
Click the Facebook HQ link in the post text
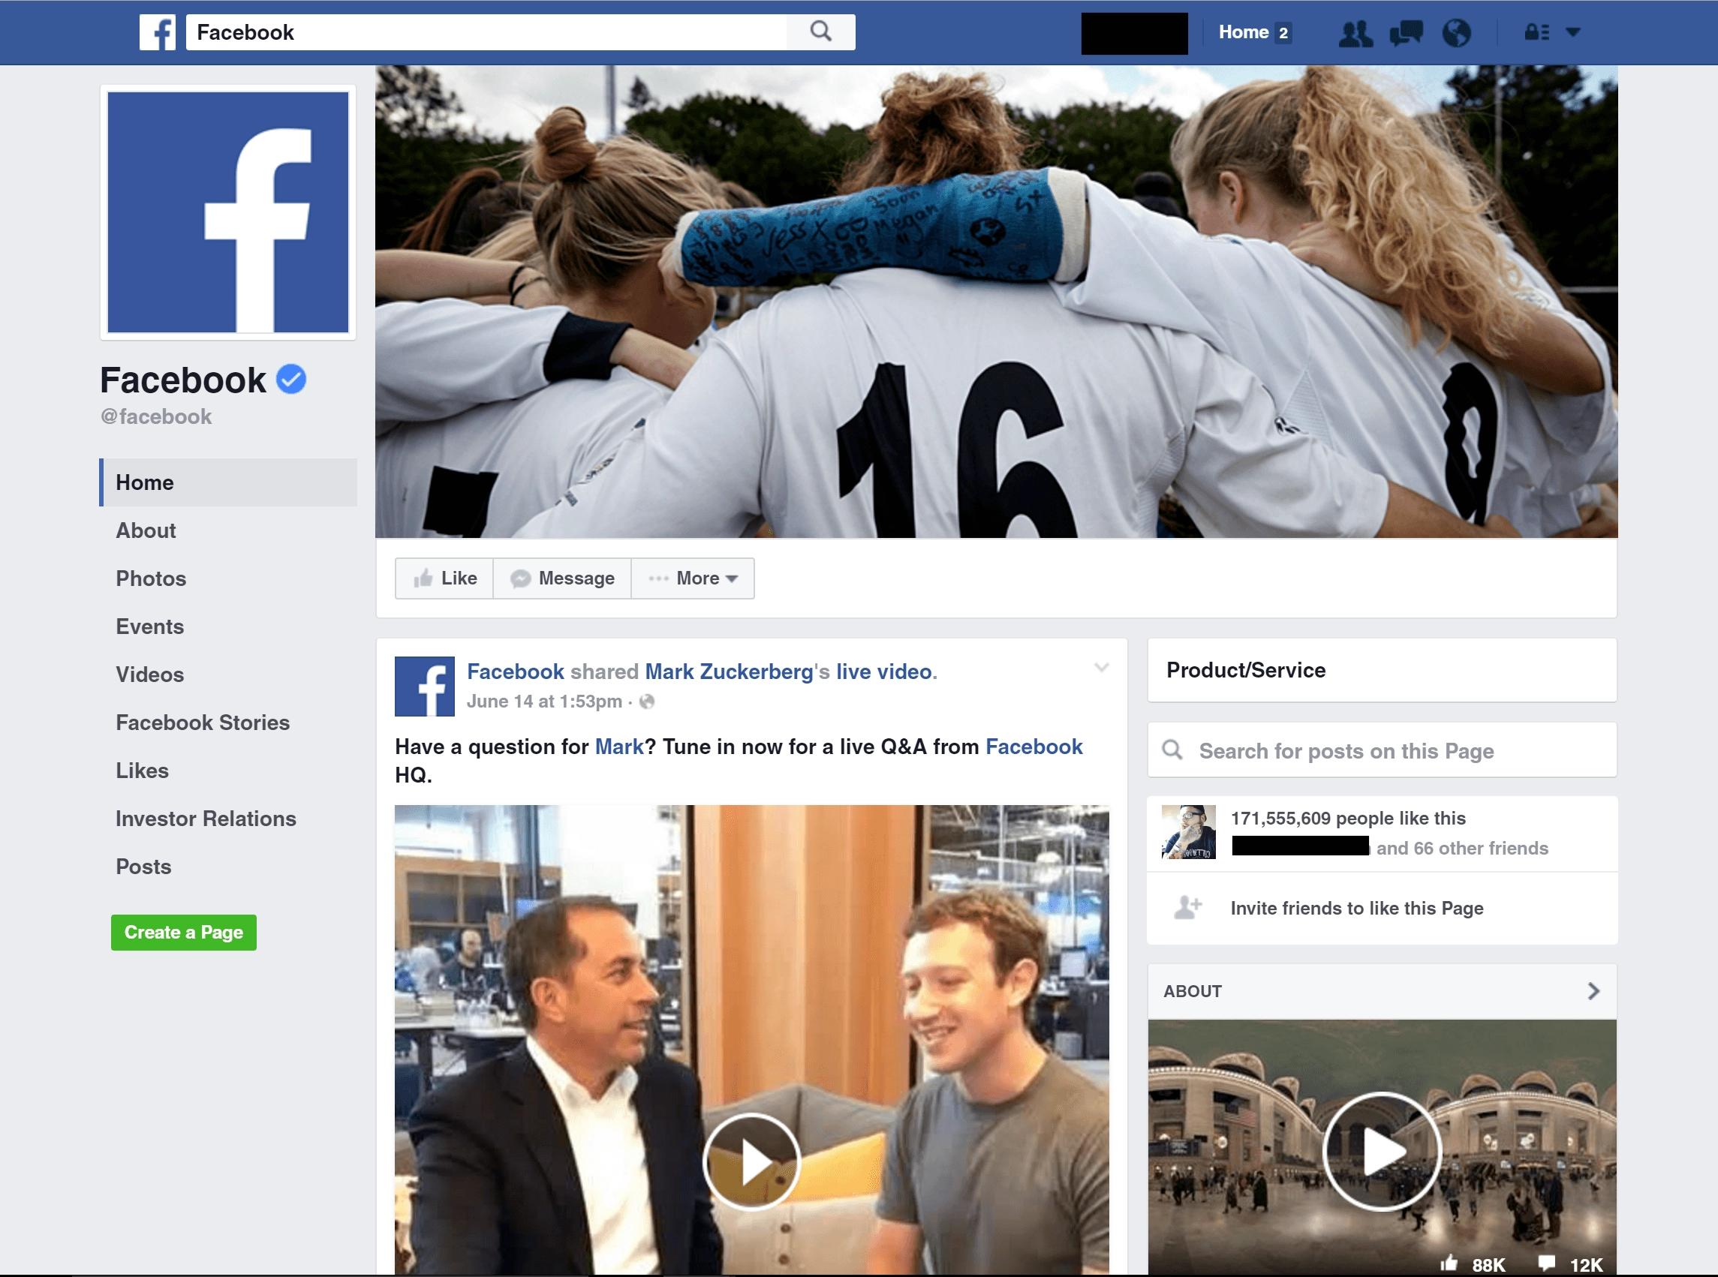tap(1034, 747)
